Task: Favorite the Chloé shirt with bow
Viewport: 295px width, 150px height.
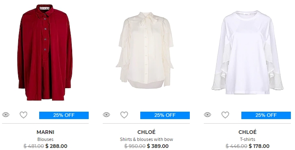Action: tap(124, 115)
